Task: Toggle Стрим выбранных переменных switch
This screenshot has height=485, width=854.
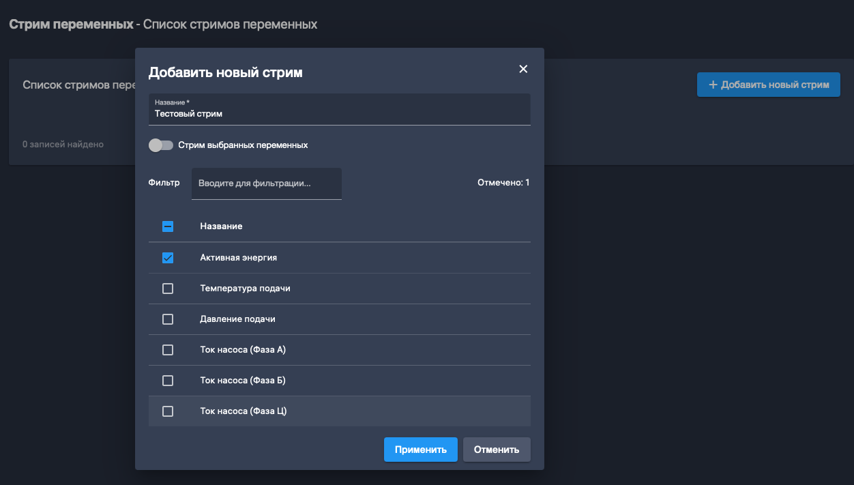Action: [x=161, y=145]
